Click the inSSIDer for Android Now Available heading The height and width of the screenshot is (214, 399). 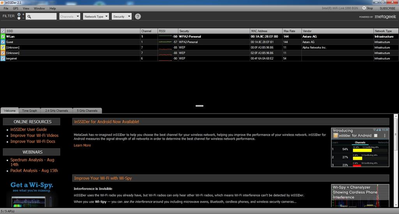coord(107,122)
